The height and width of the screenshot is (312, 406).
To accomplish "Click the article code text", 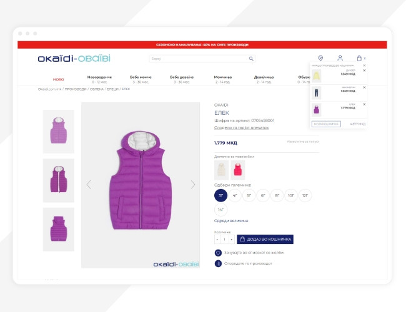I will [244, 120].
